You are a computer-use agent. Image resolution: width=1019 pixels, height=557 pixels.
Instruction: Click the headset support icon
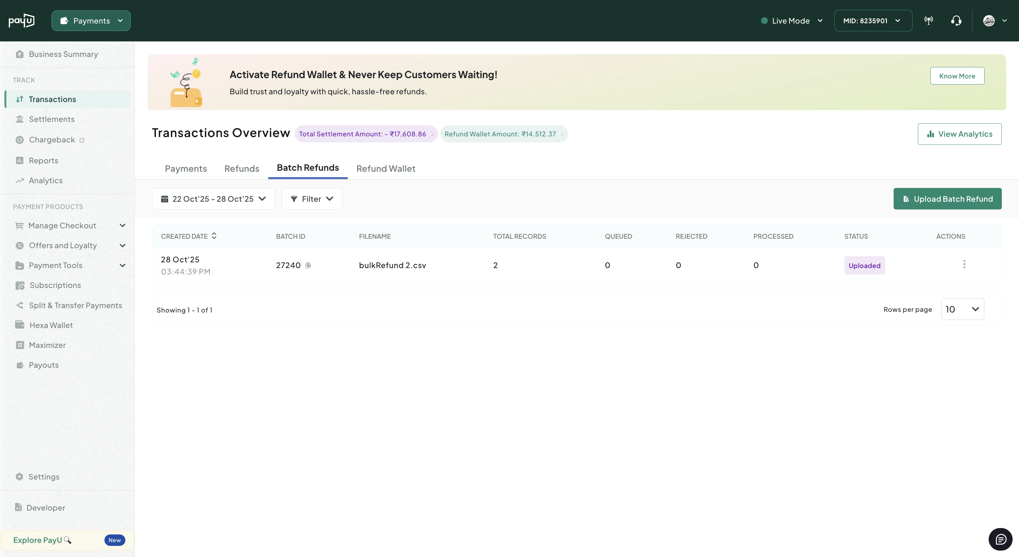tap(956, 21)
